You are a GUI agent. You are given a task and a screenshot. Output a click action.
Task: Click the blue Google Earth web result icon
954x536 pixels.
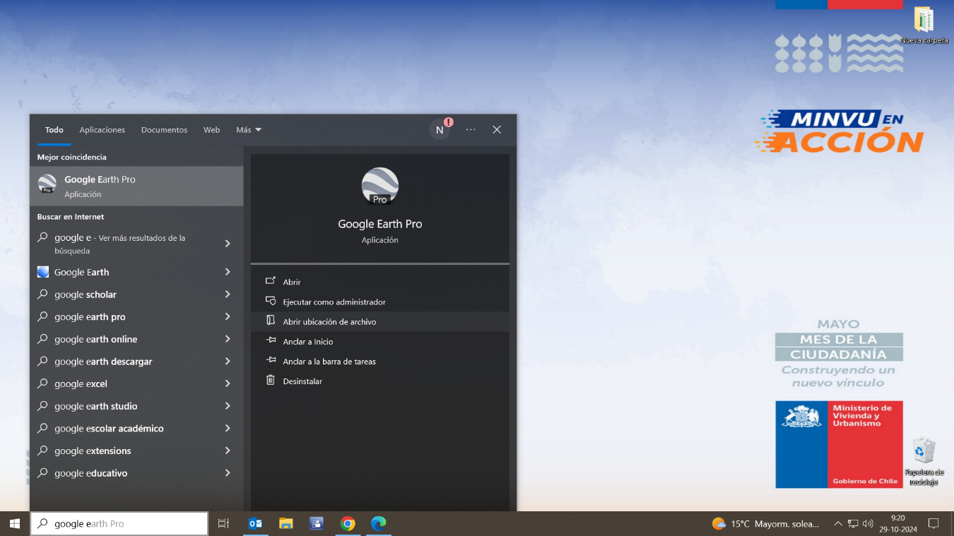pyautogui.click(x=43, y=272)
